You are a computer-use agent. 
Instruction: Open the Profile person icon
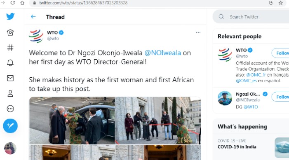[x=10, y=93]
